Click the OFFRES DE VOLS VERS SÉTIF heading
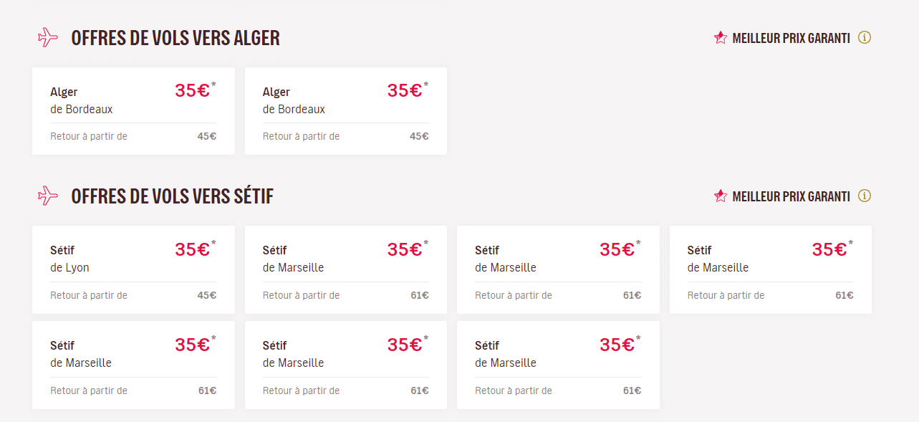The image size is (919, 422). point(170,196)
